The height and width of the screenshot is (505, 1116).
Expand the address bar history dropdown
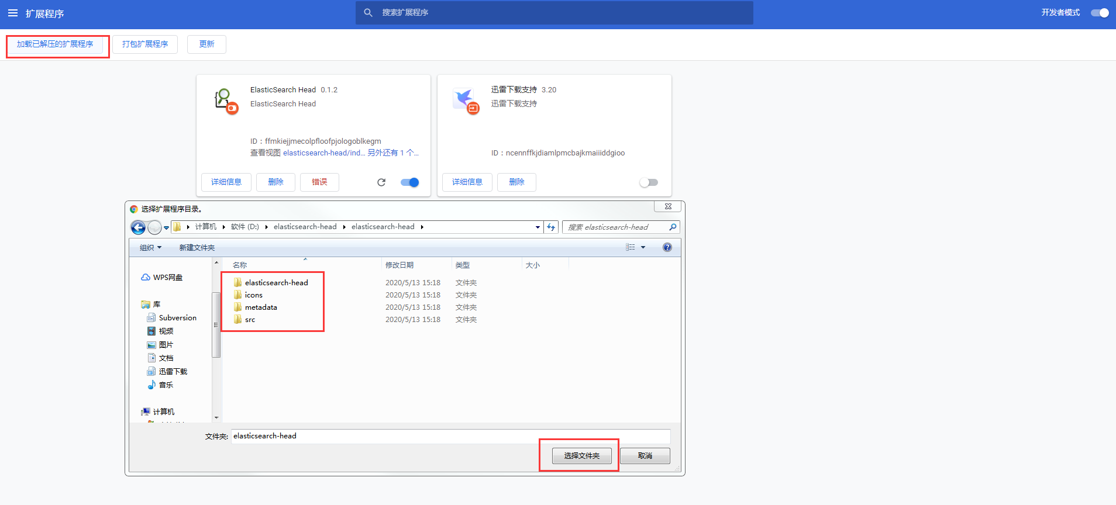tap(538, 227)
